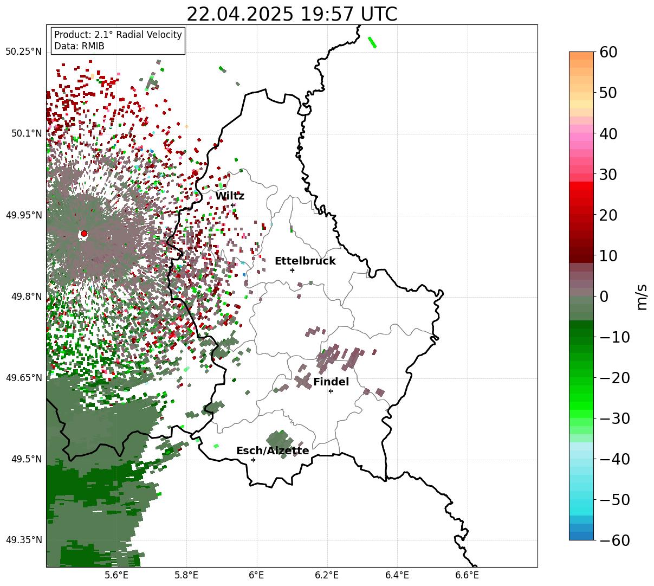This screenshot has height=586, width=654.
Task: Click the colorbar tick label 50
Action: (610, 93)
